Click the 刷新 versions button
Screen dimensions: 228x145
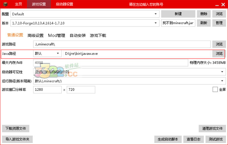click(204, 23)
